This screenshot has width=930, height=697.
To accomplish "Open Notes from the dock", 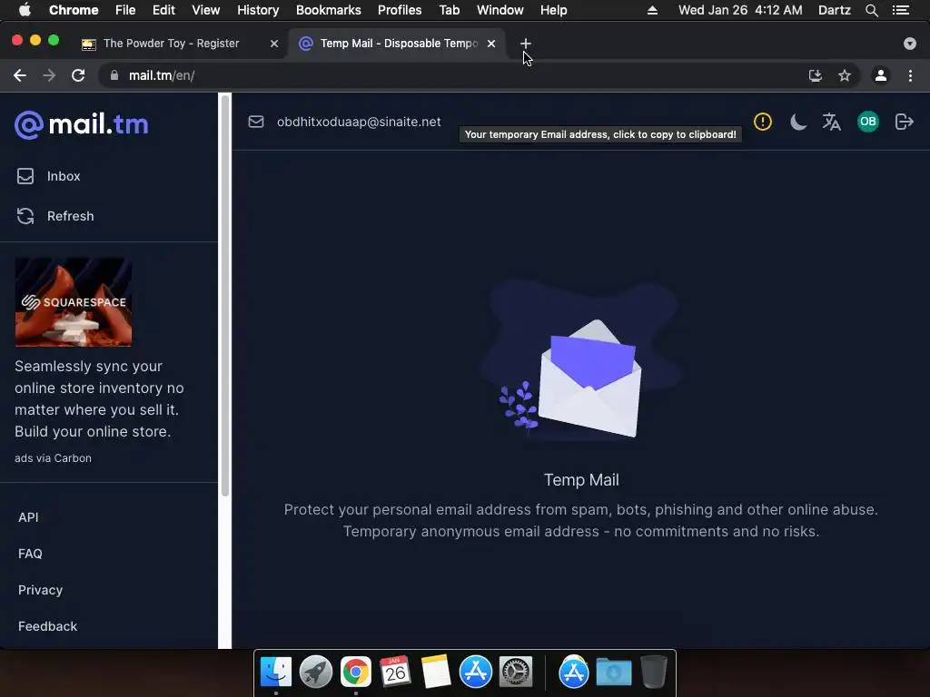I will click(x=436, y=672).
